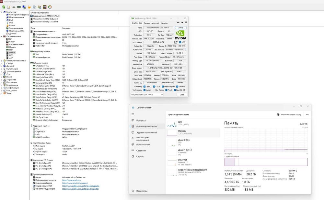324x200 pixels.
Task: Open the three-dot more menu in Task Manager
Action: pos(307,114)
